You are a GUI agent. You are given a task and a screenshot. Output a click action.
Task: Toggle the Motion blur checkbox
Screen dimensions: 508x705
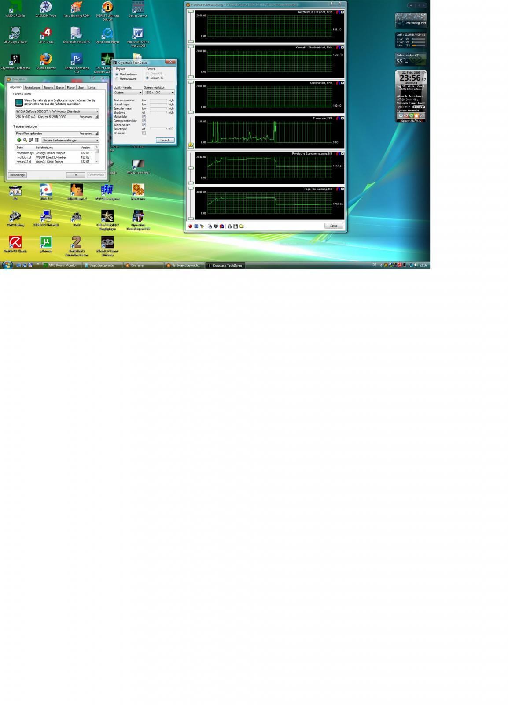pyautogui.click(x=144, y=116)
